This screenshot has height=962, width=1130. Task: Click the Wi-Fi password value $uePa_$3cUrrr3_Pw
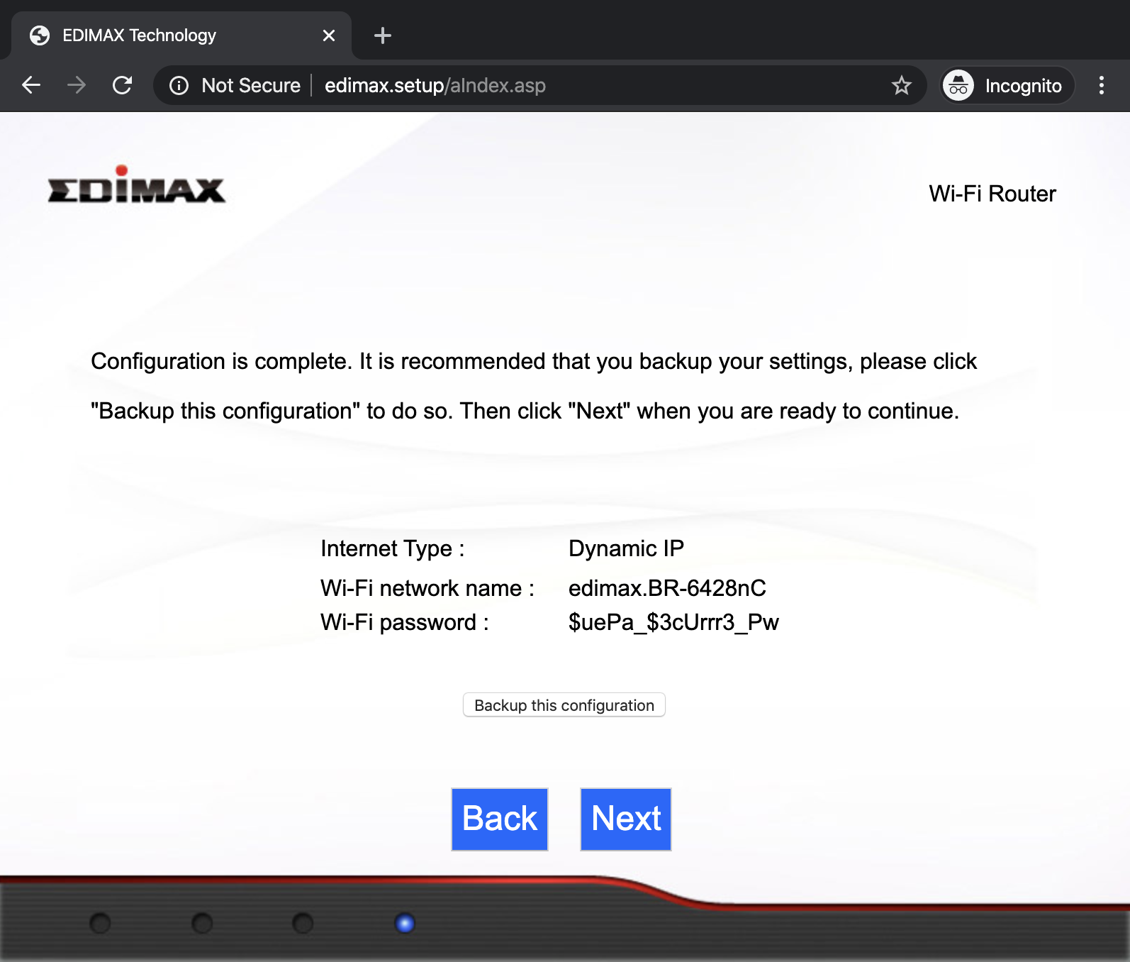(x=673, y=622)
